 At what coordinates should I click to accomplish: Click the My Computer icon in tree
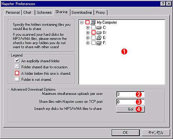(93, 22)
